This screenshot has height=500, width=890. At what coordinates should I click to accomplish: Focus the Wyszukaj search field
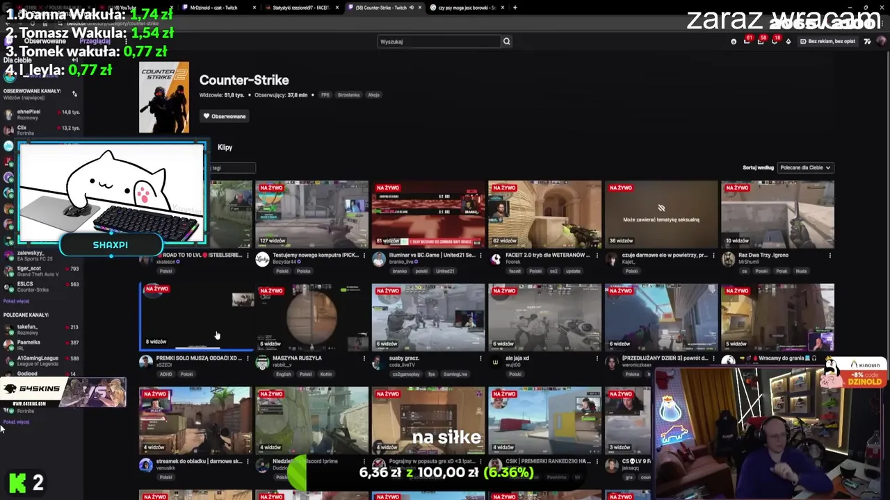(439, 42)
